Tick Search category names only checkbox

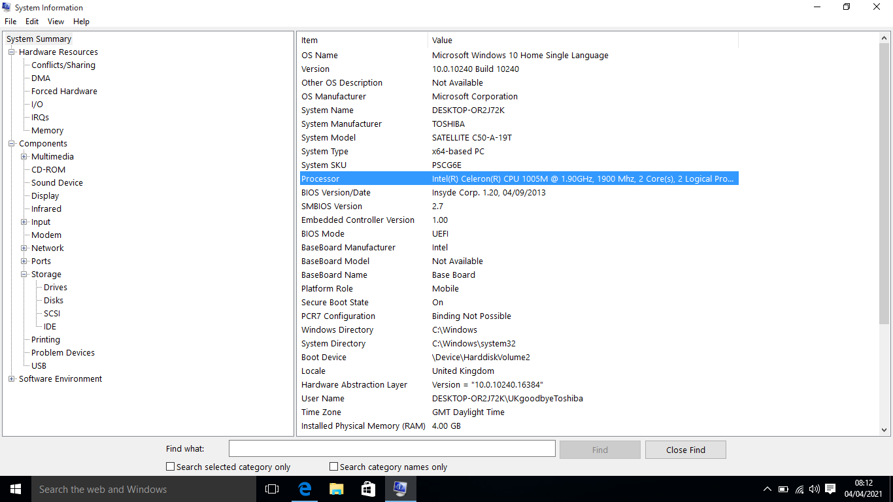tap(334, 467)
